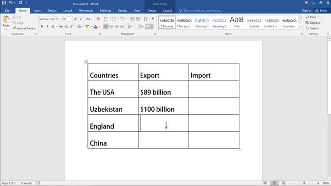This screenshot has width=331, height=186.
Task: Open multilevel list dropdown
Action: pyautogui.click(x=126, y=19)
